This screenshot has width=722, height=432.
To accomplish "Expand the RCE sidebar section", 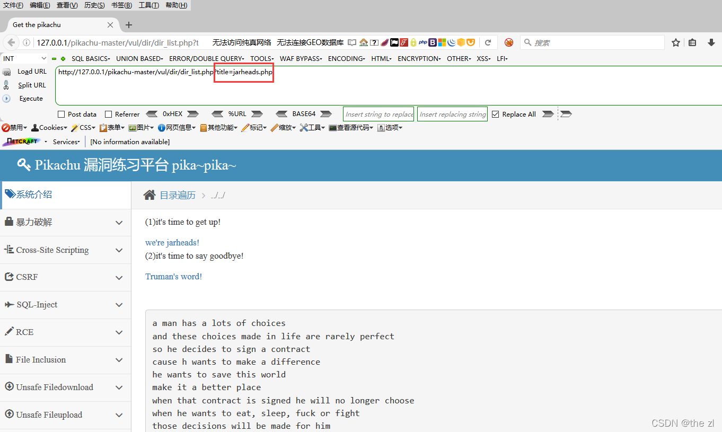I will coord(66,332).
